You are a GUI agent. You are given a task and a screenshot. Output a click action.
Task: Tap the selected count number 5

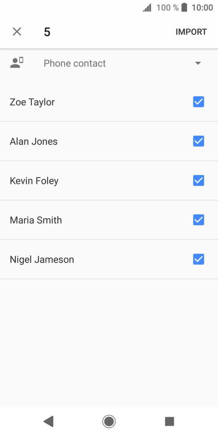(47, 32)
